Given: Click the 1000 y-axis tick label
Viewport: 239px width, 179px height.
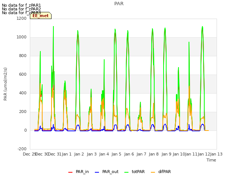Looking at the screenshot, I should [22, 37].
